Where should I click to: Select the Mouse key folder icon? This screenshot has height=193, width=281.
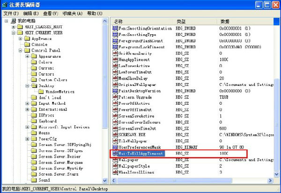[34, 133]
